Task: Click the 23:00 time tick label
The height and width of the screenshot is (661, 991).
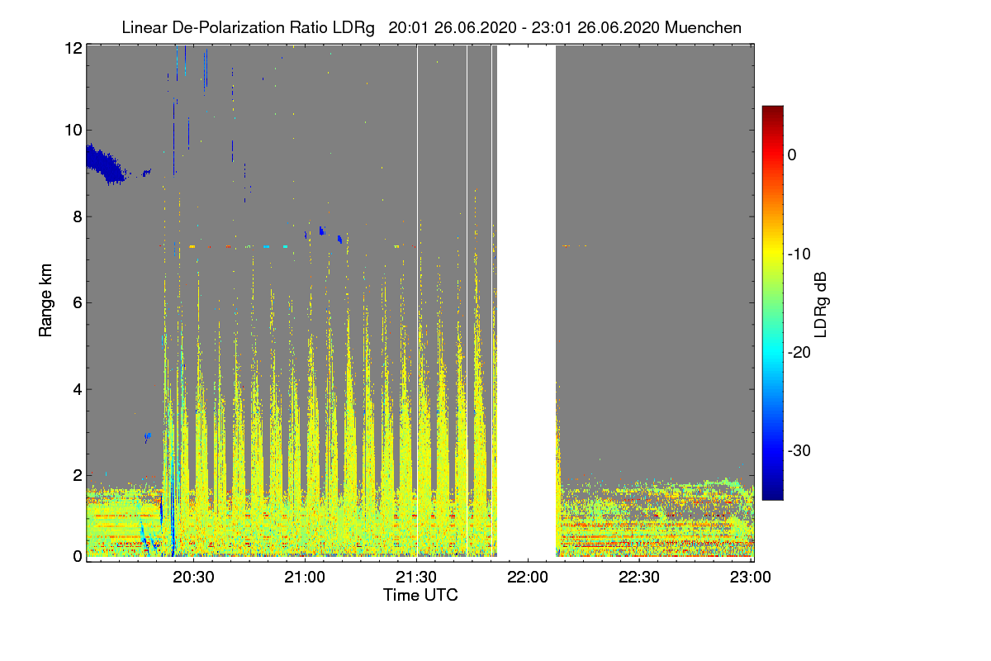Action: coord(750,578)
